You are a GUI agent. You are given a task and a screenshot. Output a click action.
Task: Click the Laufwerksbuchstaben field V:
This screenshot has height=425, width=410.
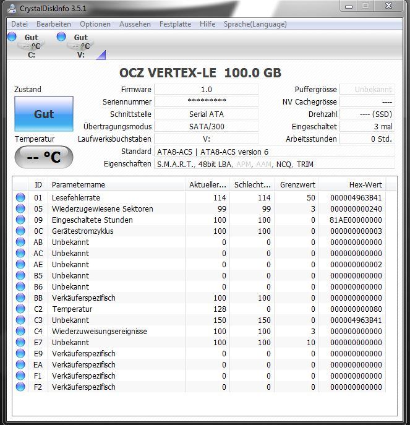207,139
